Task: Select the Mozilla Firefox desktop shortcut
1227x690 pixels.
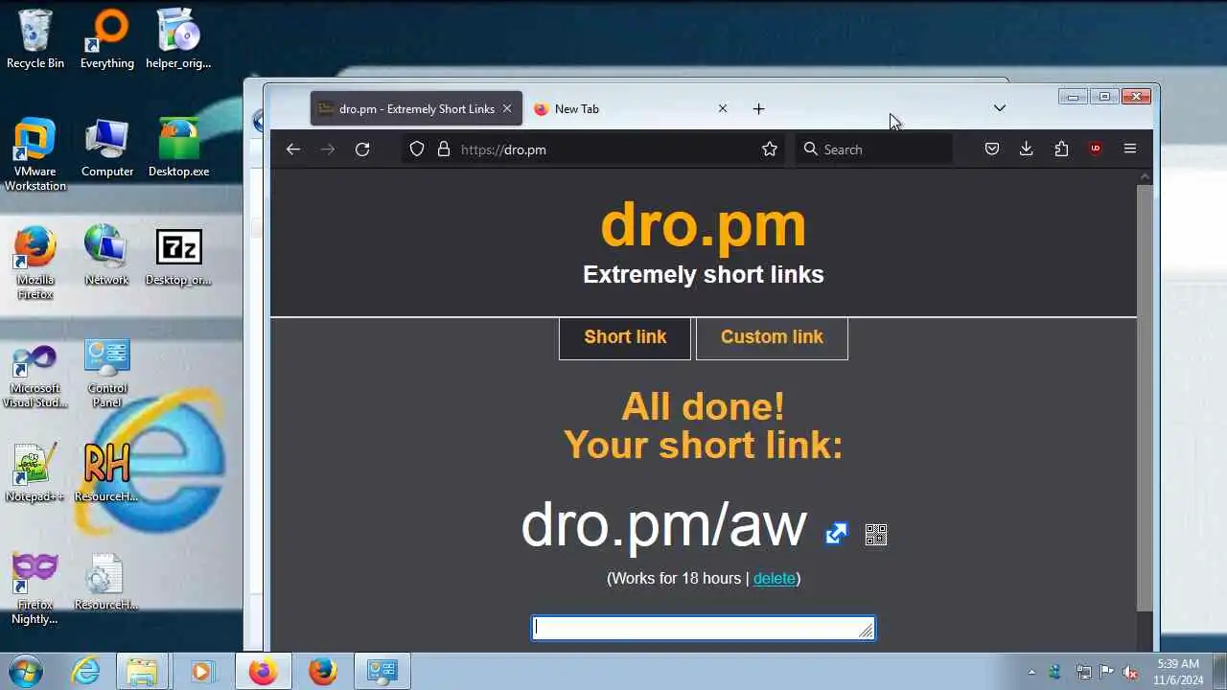Action: [x=35, y=264]
